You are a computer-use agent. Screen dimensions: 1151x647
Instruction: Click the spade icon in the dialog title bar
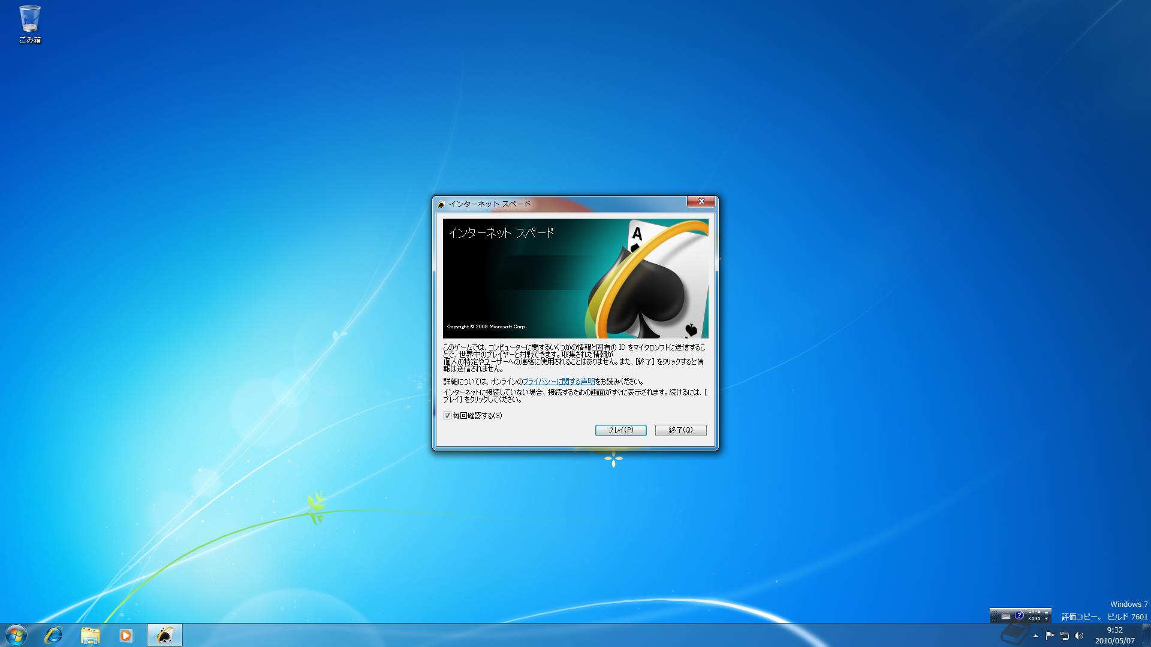(441, 204)
